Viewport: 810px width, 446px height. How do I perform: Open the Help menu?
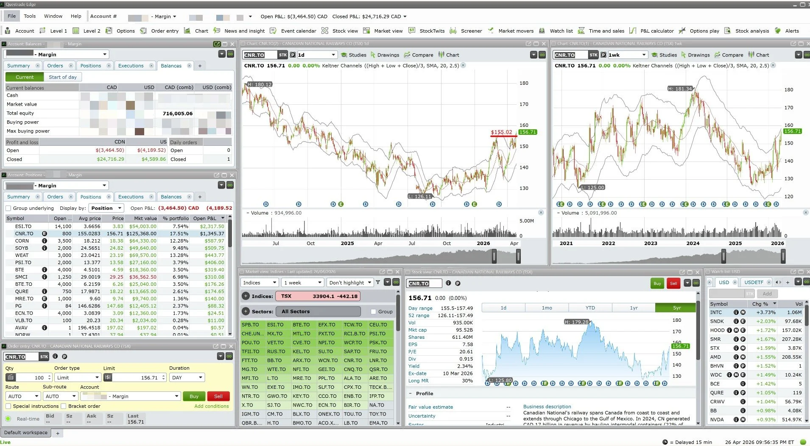[x=76, y=16]
